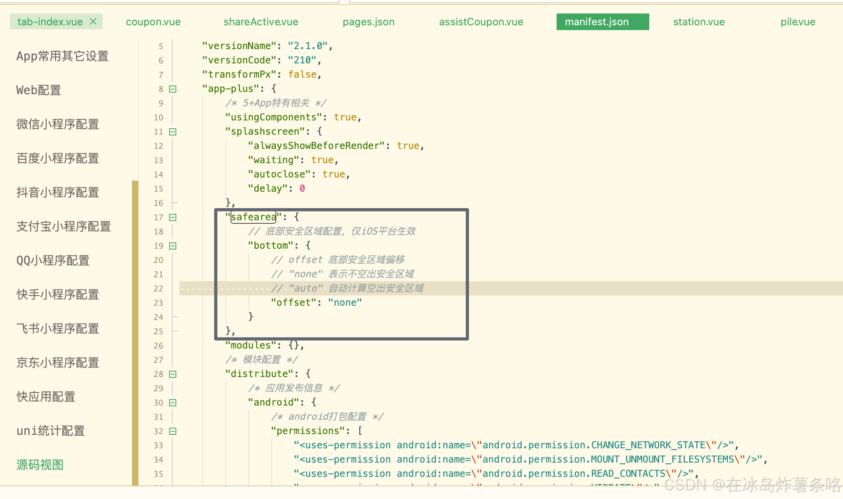Switch to the coupon.vue tab
843x499 pixels.
(x=153, y=22)
